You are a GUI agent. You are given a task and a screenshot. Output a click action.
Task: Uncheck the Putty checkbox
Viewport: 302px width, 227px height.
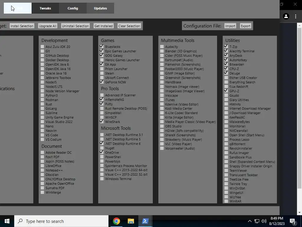point(102,104)
